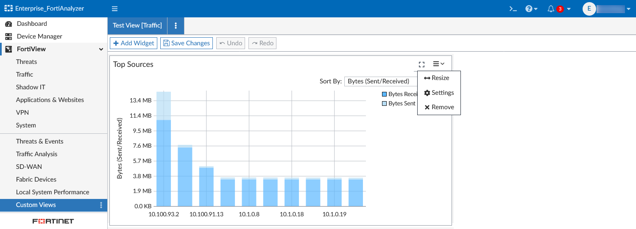Screen dimensions: 636x229
Task: Open Traffic Analysis in the sidebar
Action: [x=36, y=154]
